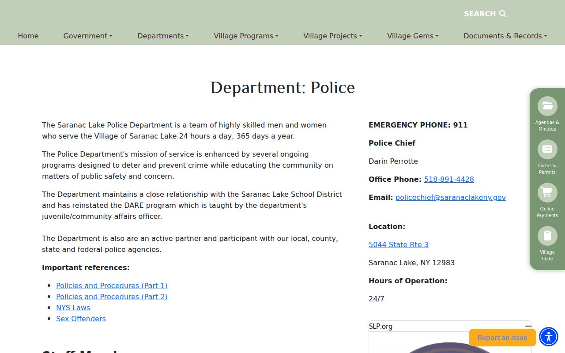Viewport: 565px width, 353px height.
Task: Expand the Government menu
Action: (x=88, y=36)
